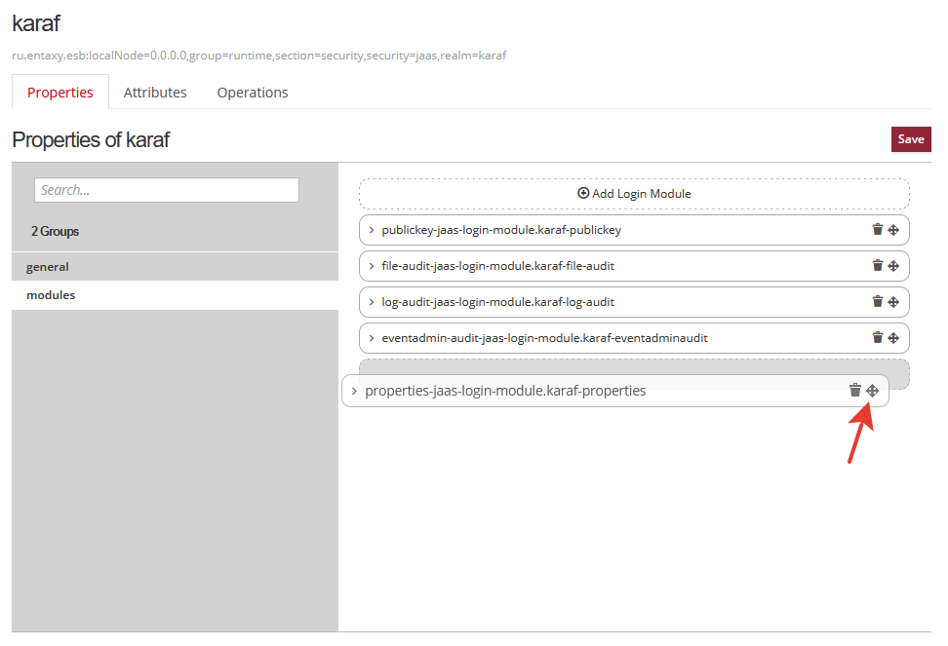Switch to the Attributes tab

(155, 93)
